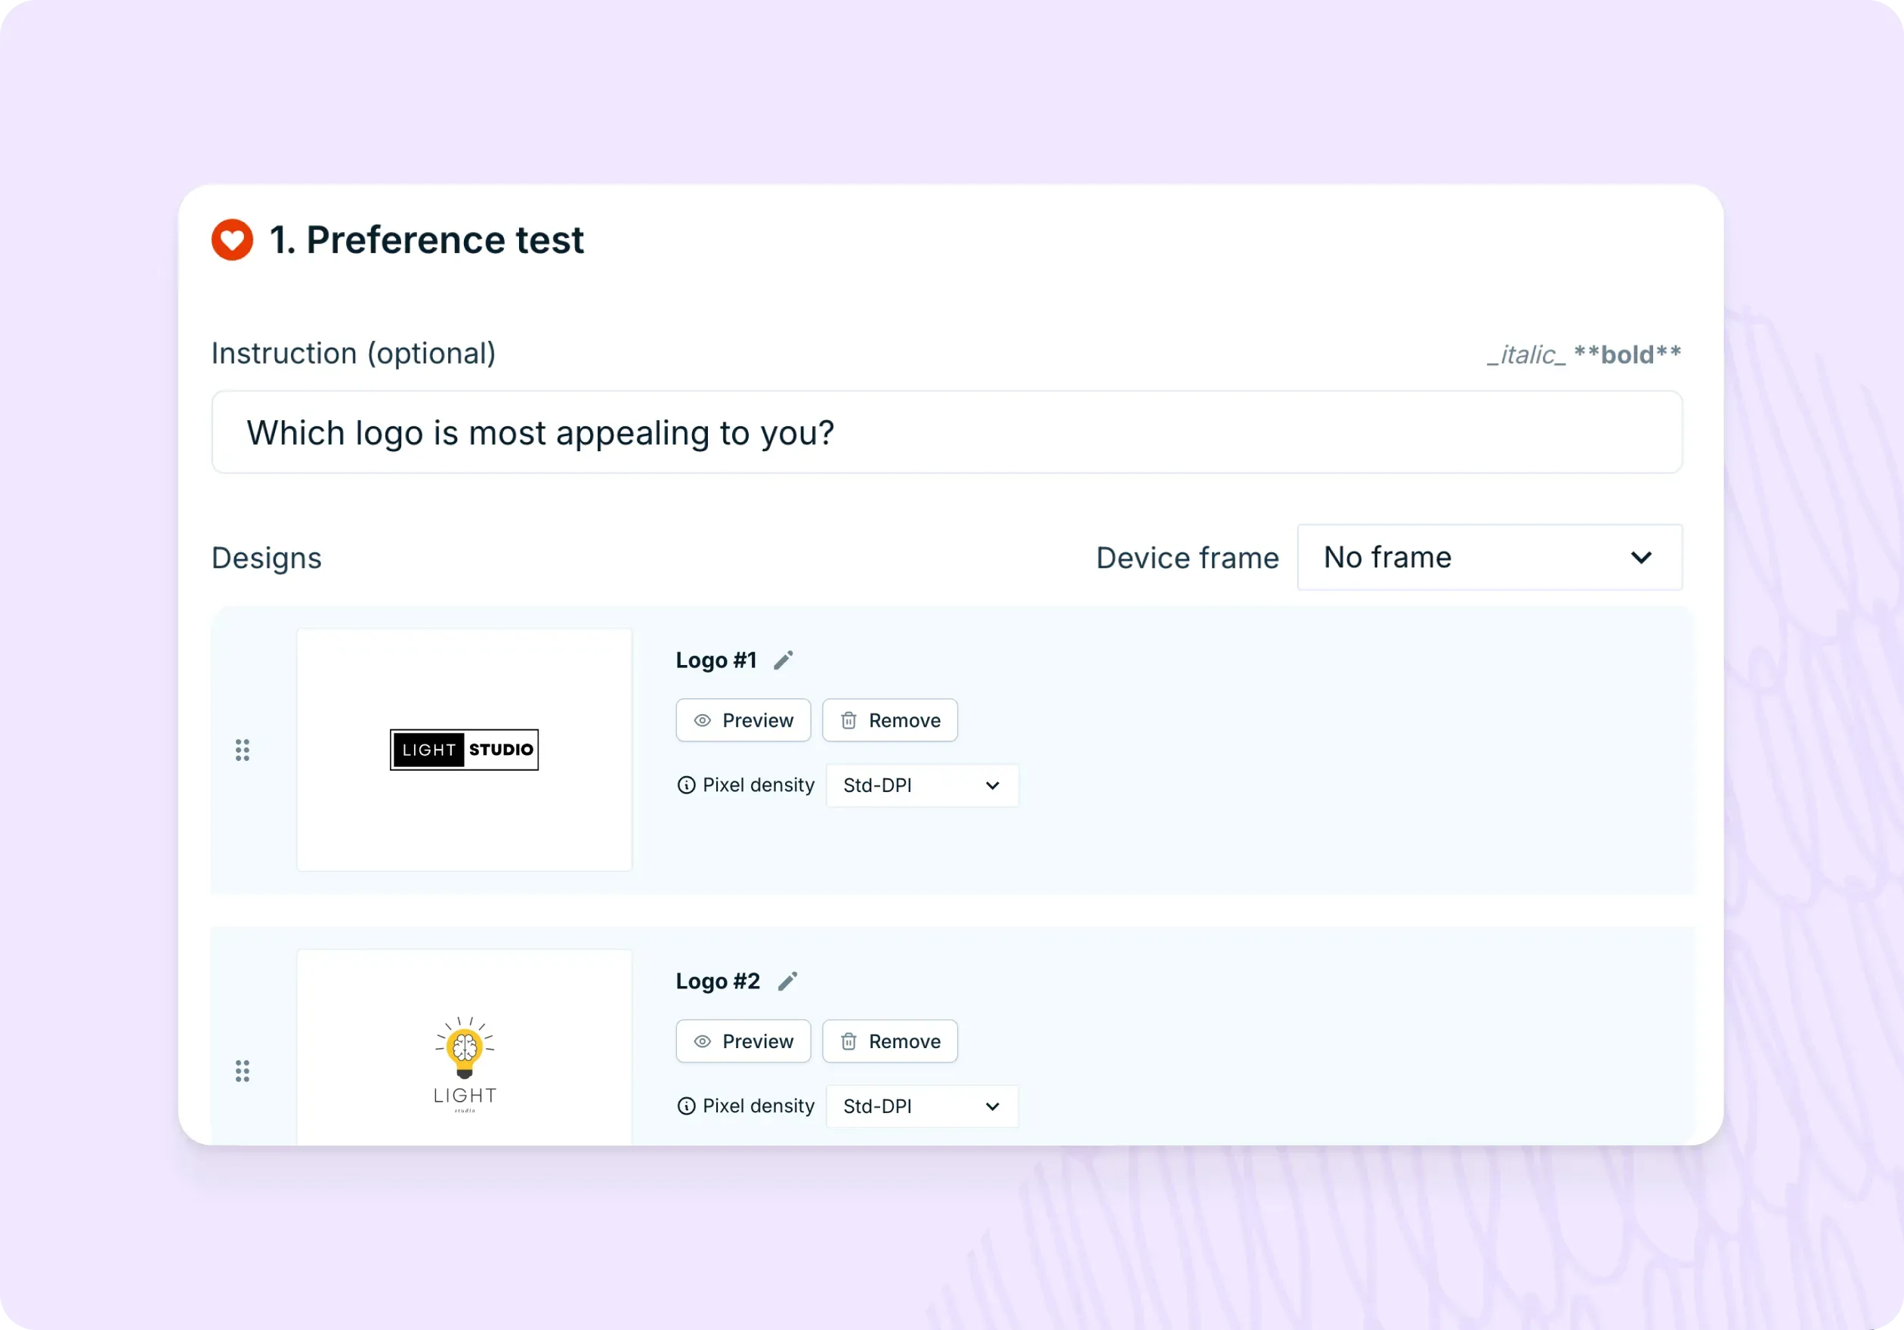Grab the drag handle for Logo #2
This screenshot has width=1904, height=1330.
242,1072
